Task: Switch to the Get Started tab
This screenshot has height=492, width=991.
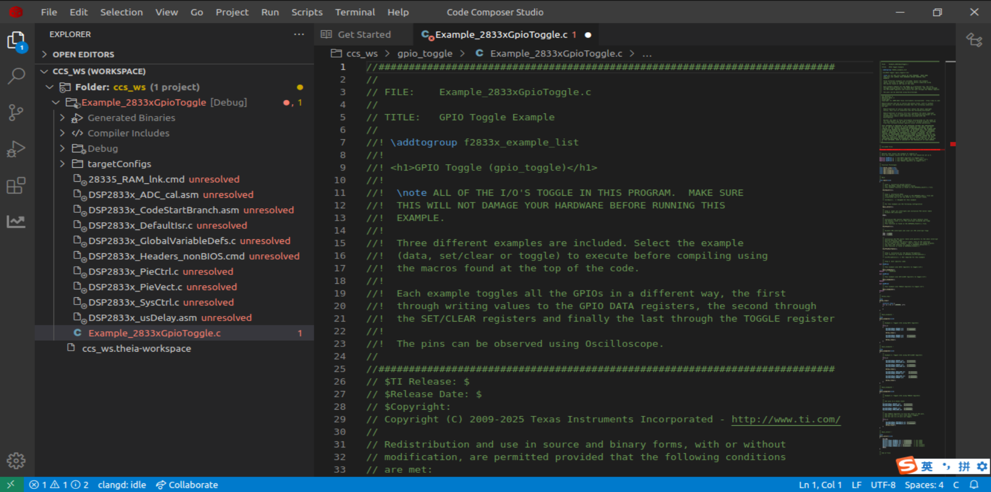Action: 364,35
